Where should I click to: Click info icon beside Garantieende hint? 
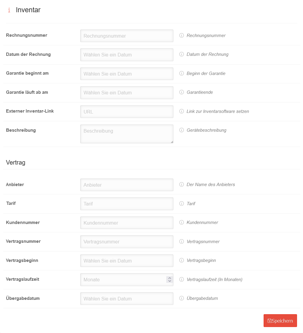182,92
